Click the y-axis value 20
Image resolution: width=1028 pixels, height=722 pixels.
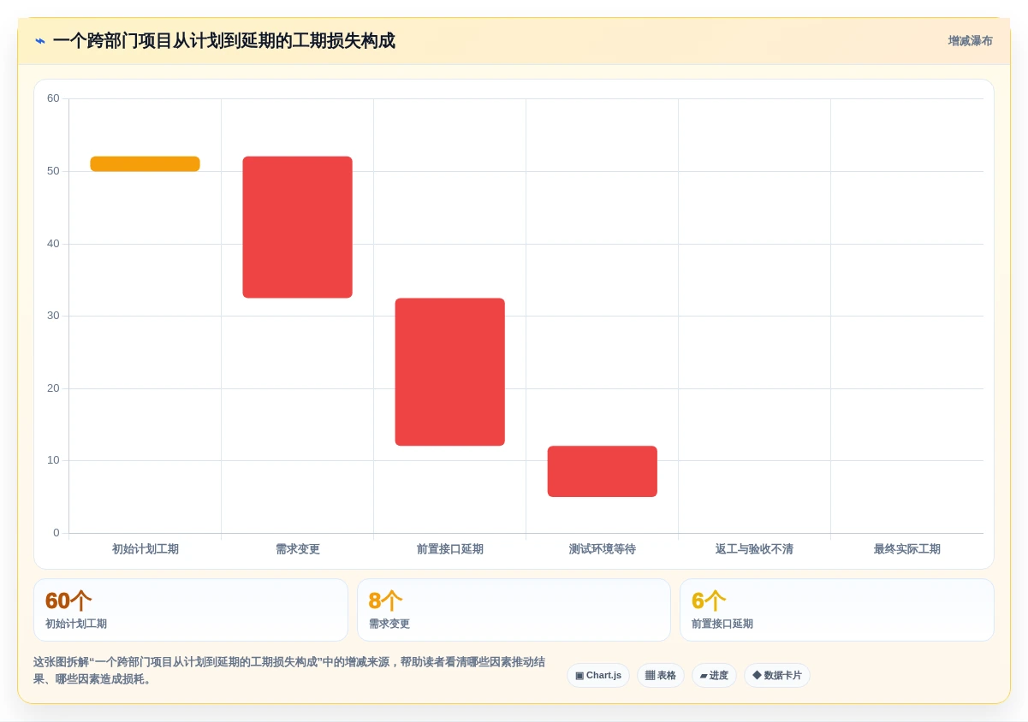pyautogui.click(x=53, y=388)
